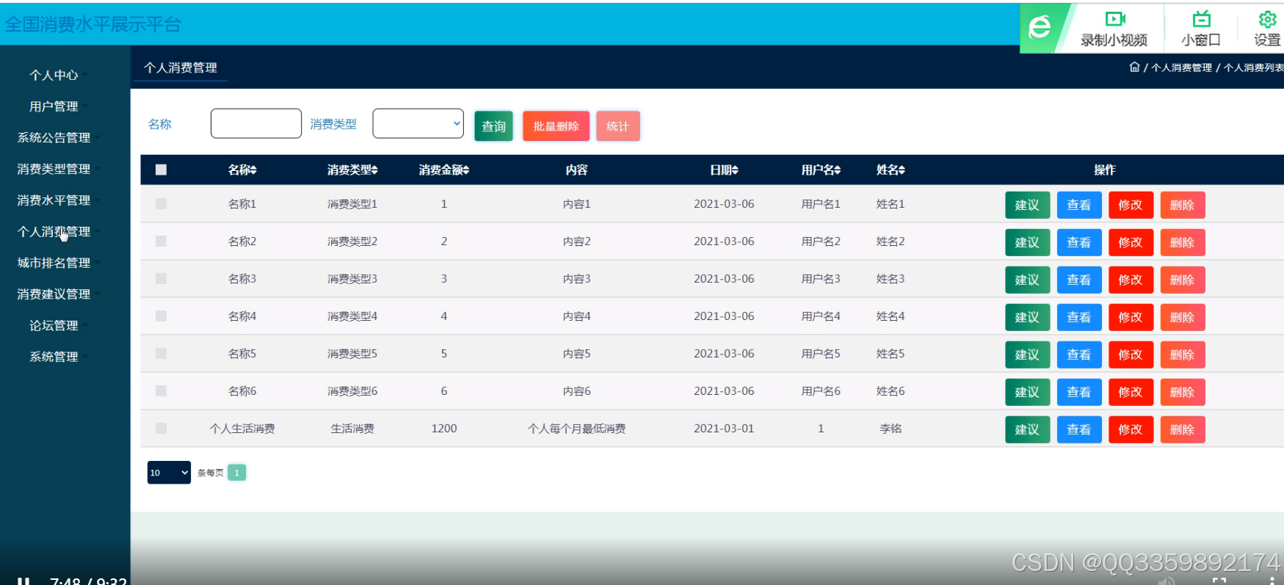1284x585 pixels.
Task: Expand 城市排名管理 sidebar menu
Action: (x=54, y=262)
